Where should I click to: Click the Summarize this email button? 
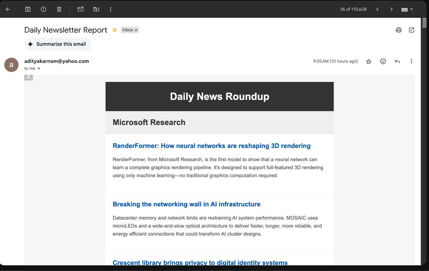[58, 44]
